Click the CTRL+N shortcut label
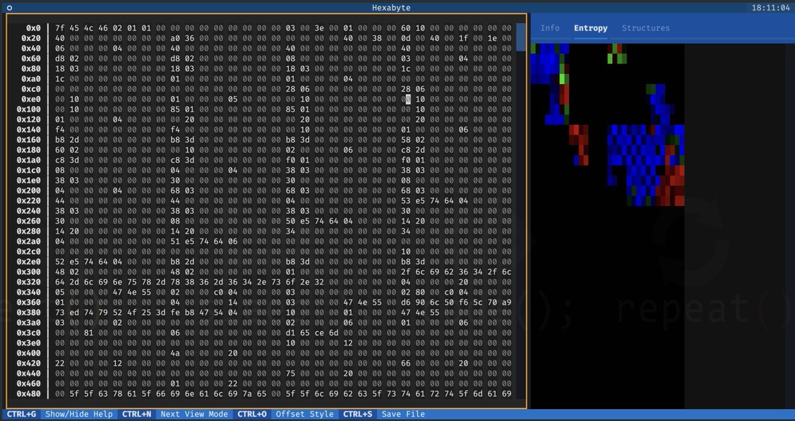The width and height of the screenshot is (795, 421). point(138,414)
